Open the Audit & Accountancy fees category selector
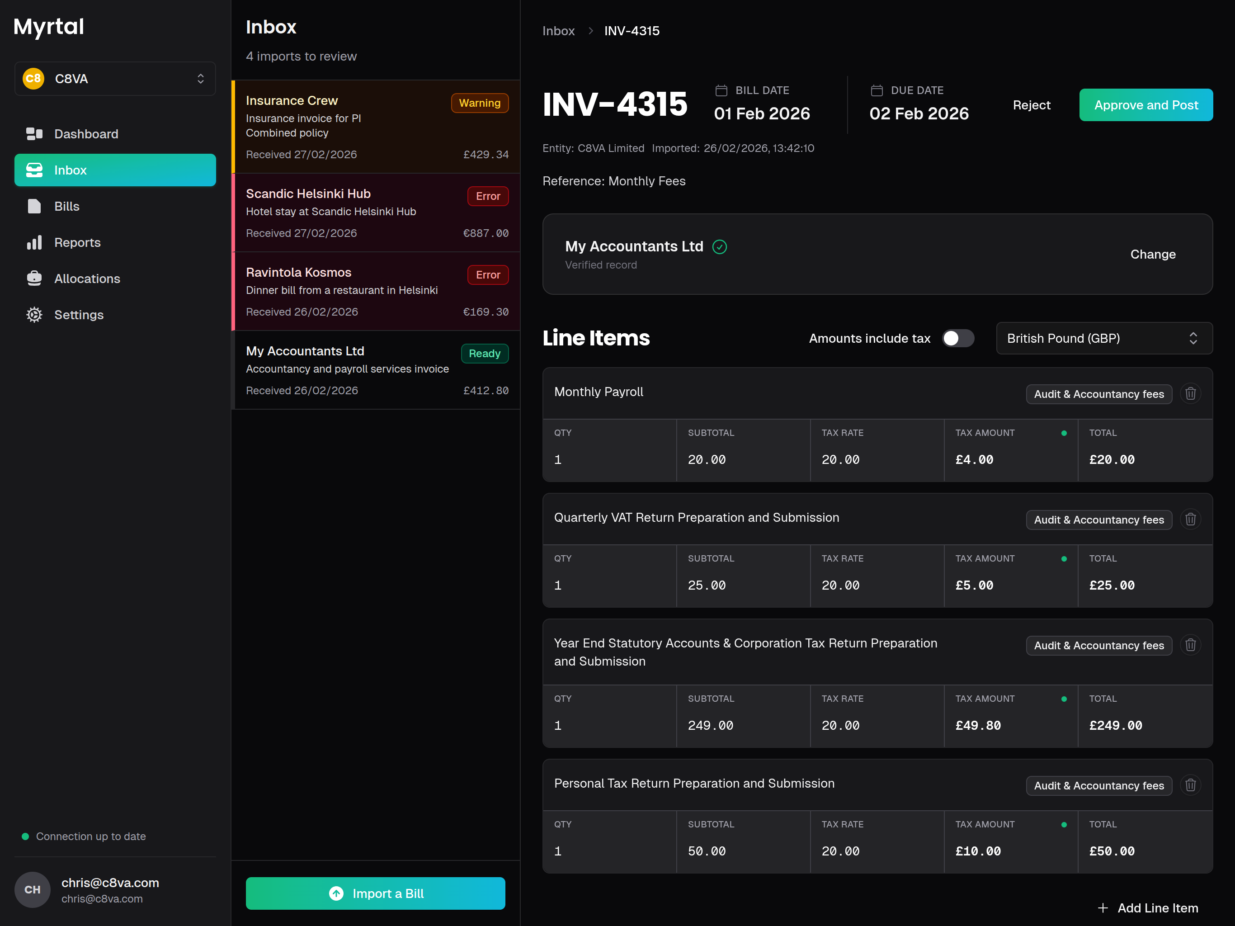This screenshot has width=1235, height=926. coord(1098,394)
